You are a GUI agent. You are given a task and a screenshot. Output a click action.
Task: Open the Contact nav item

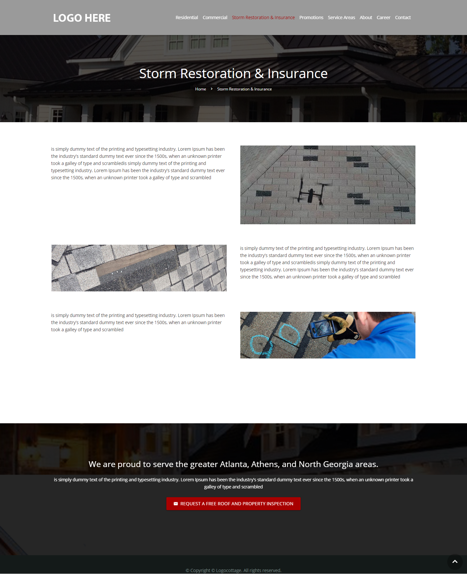pos(402,18)
